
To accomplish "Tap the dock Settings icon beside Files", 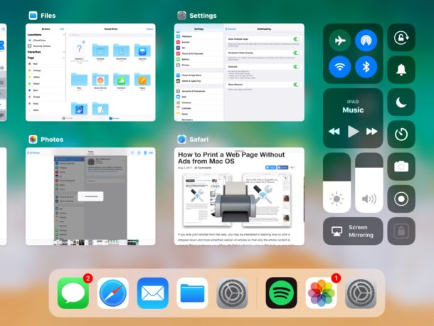I will (232, 293).
